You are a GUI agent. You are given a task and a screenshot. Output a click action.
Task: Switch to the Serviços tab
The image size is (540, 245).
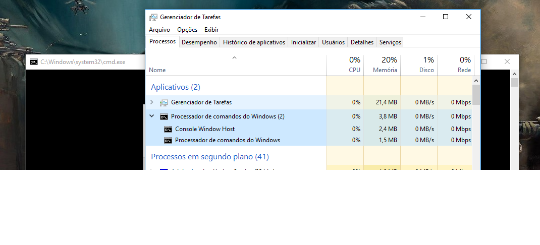[x=390, y=42]
